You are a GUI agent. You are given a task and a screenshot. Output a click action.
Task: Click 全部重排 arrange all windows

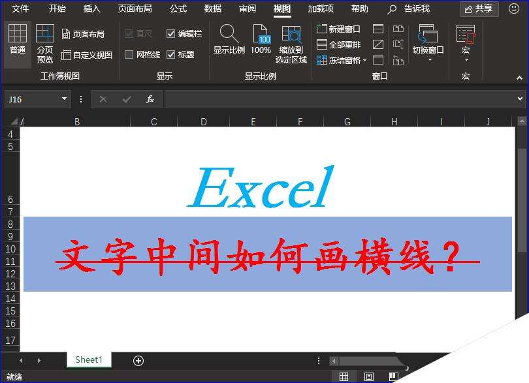click(x=338, y=44)
